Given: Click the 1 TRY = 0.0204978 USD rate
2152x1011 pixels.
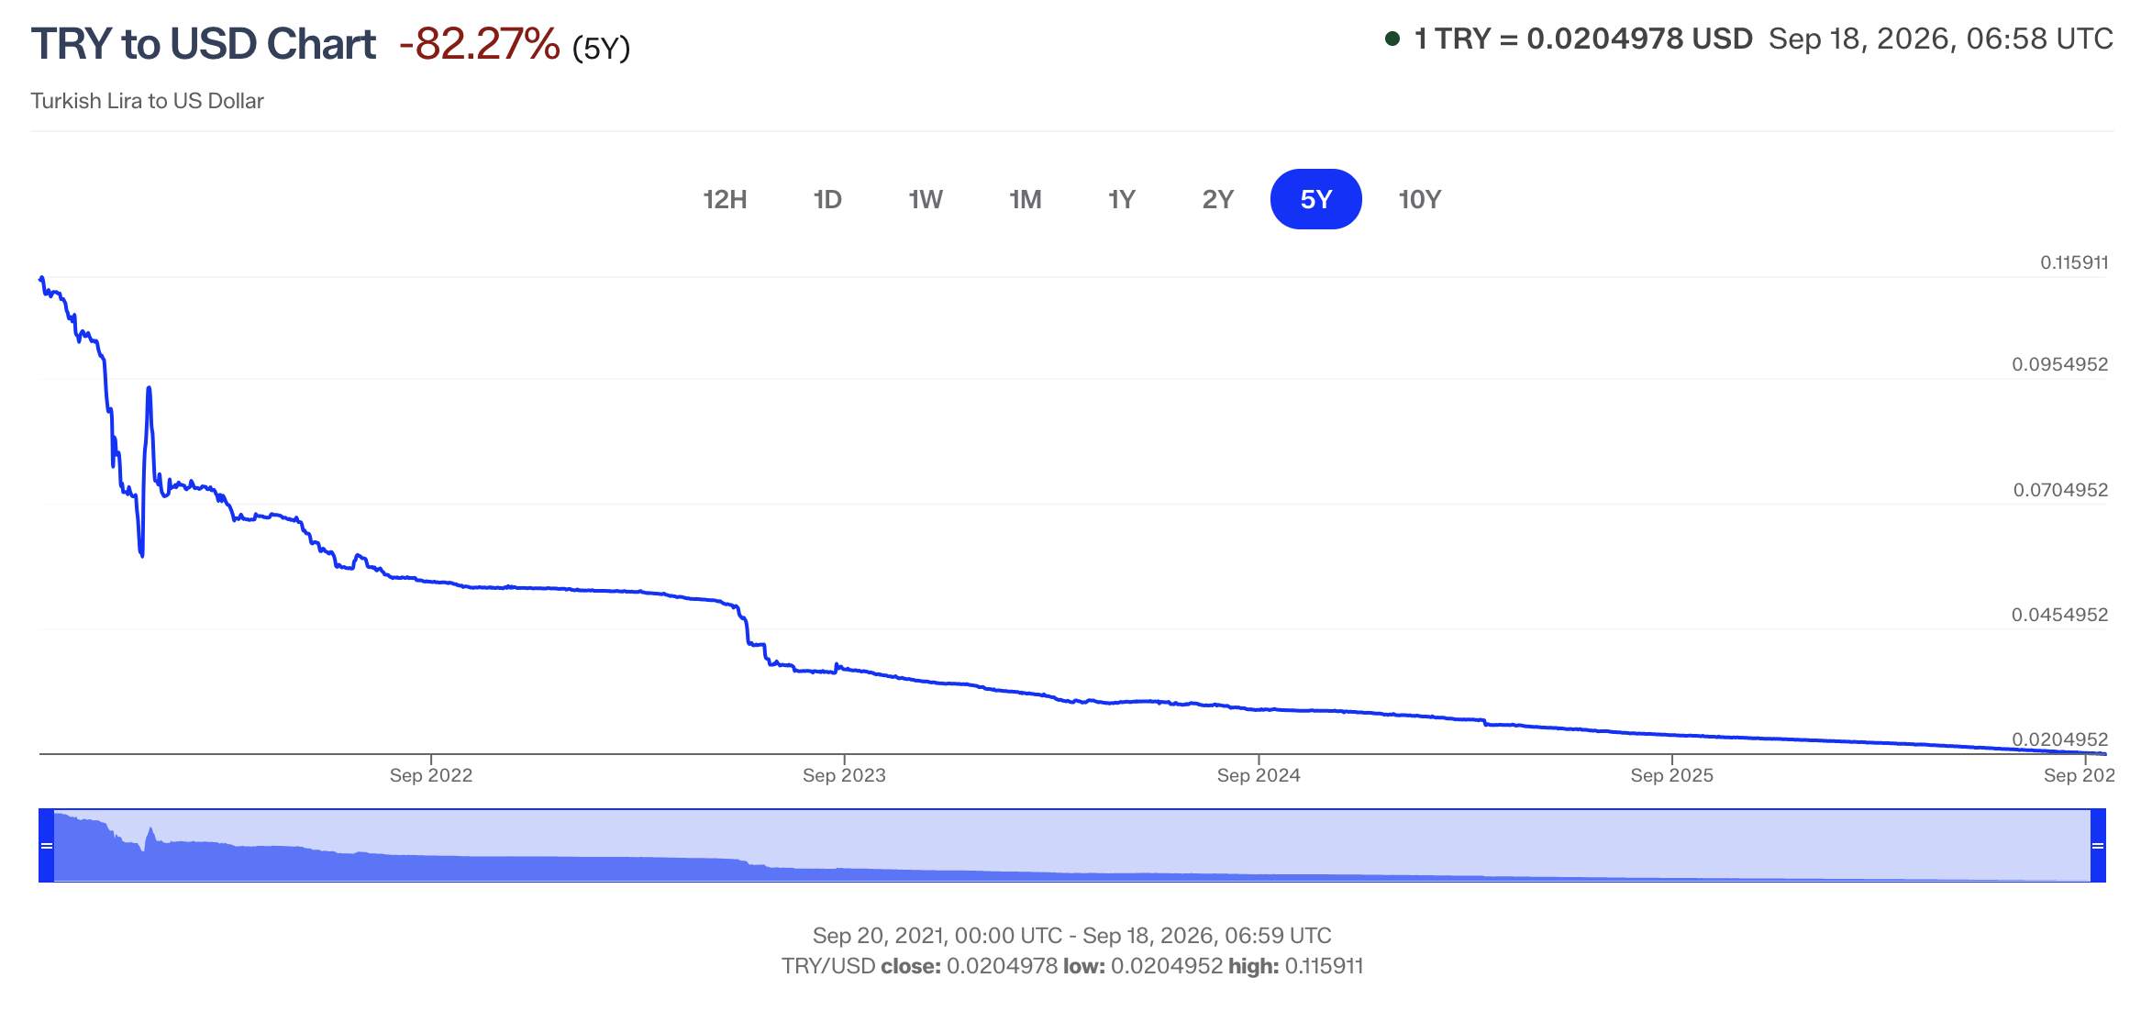Looking at the screenshot, I should 1583,39.
